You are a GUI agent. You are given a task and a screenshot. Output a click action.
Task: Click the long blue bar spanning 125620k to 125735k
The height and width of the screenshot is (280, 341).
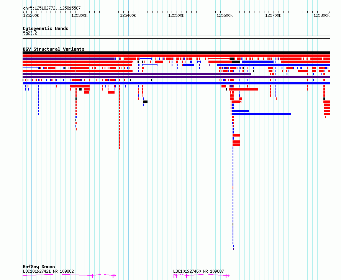pyautogui.click(x=261, y=114)
